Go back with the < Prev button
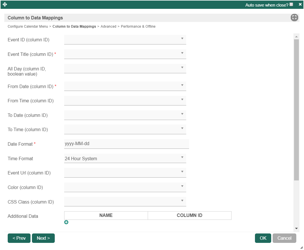 click(x=19, y=238)
